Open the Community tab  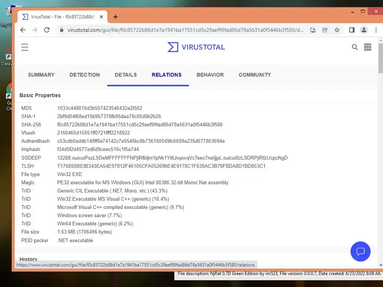coord(255,75)
